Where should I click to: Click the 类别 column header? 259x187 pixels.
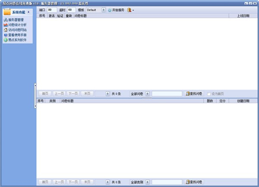(52, 101)
